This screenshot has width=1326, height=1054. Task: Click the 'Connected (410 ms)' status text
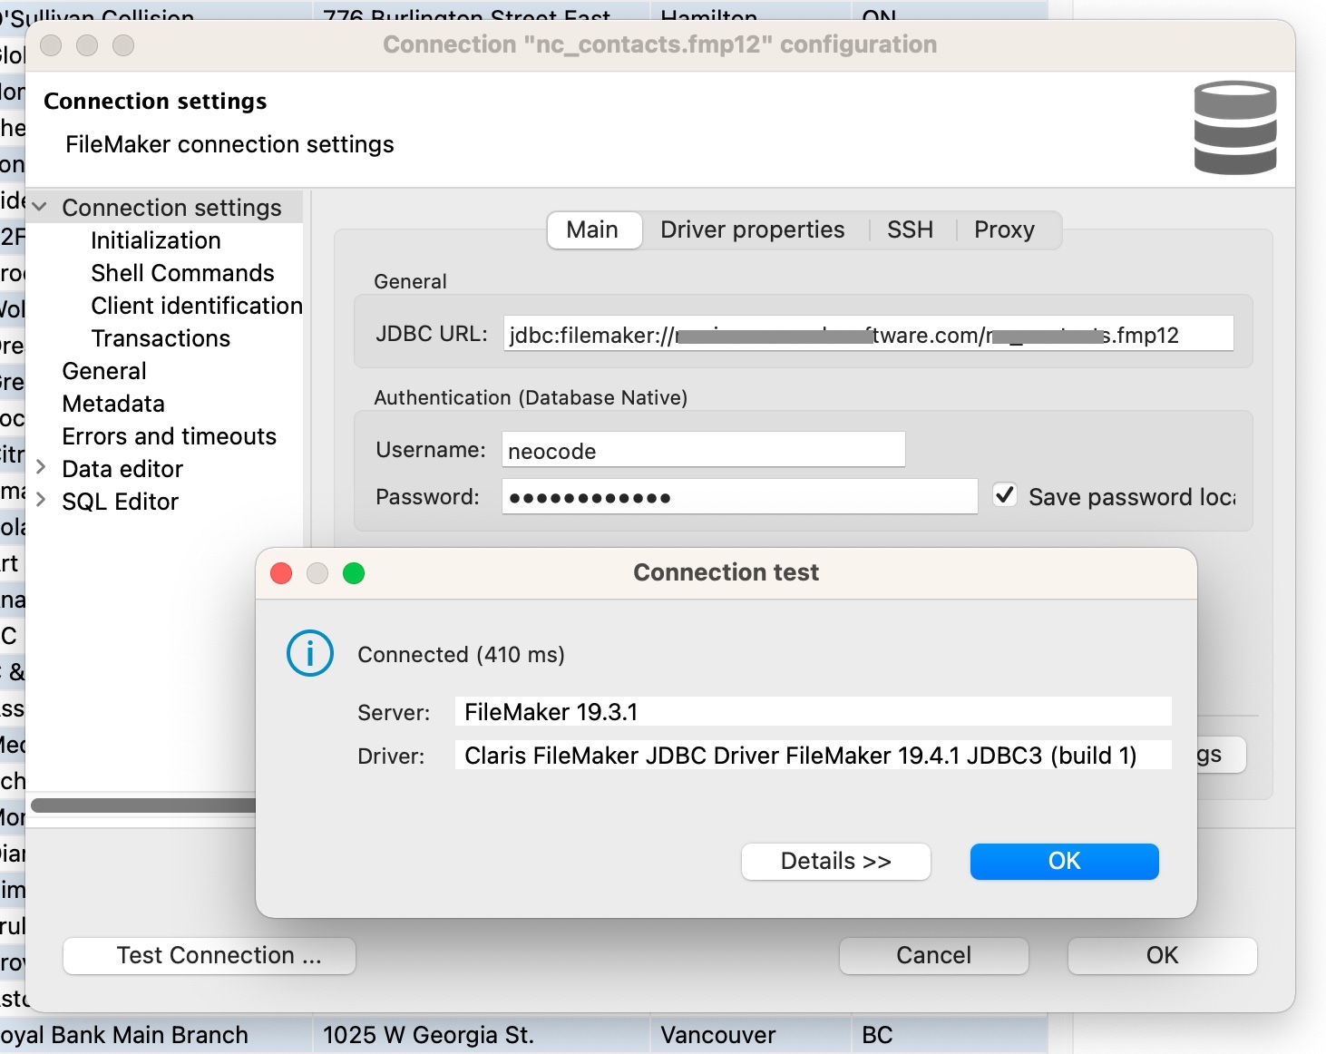[461, 655]
